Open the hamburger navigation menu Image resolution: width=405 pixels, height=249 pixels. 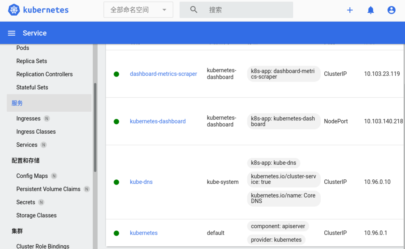click(x=11, y=33)
